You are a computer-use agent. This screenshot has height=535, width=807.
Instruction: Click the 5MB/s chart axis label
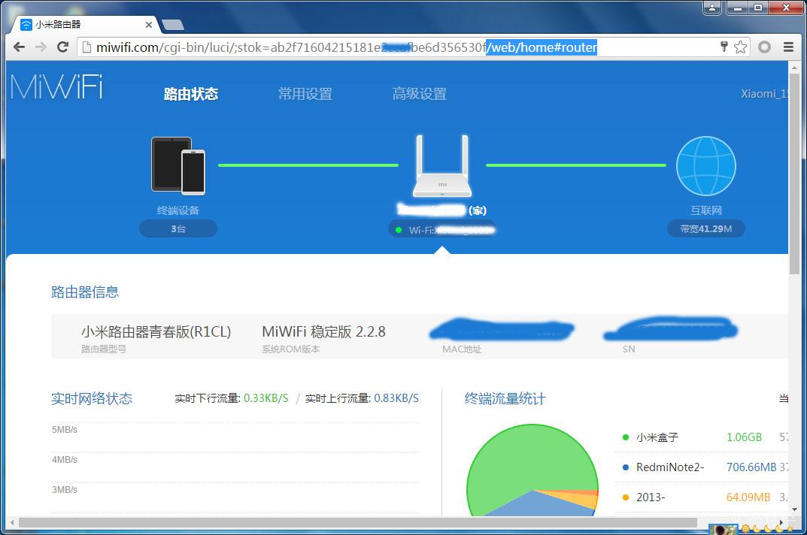point(65,430)
